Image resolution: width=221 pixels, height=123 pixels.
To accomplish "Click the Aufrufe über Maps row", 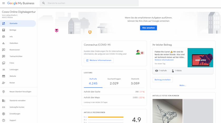I will pyautogui.click(x=114, y=97).
